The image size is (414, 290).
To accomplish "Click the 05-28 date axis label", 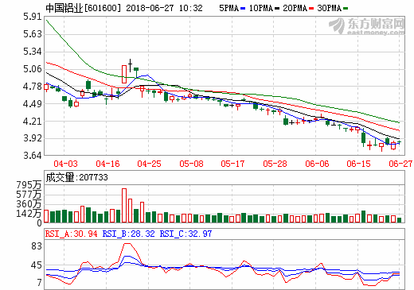I will click(x=275, y=164).
